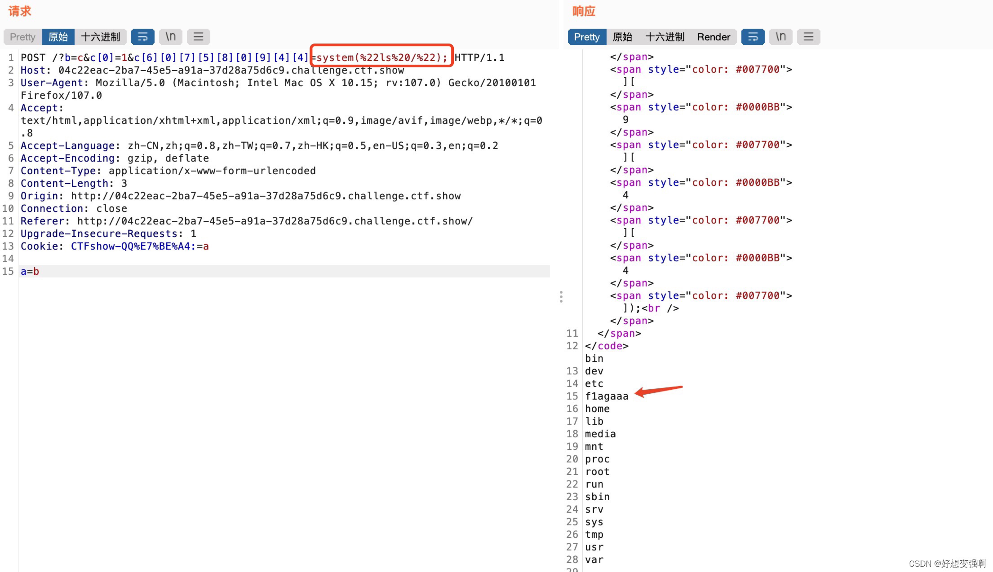993x572 pixels.
Task: Click 'media' in response output
Action: (600, 434)
